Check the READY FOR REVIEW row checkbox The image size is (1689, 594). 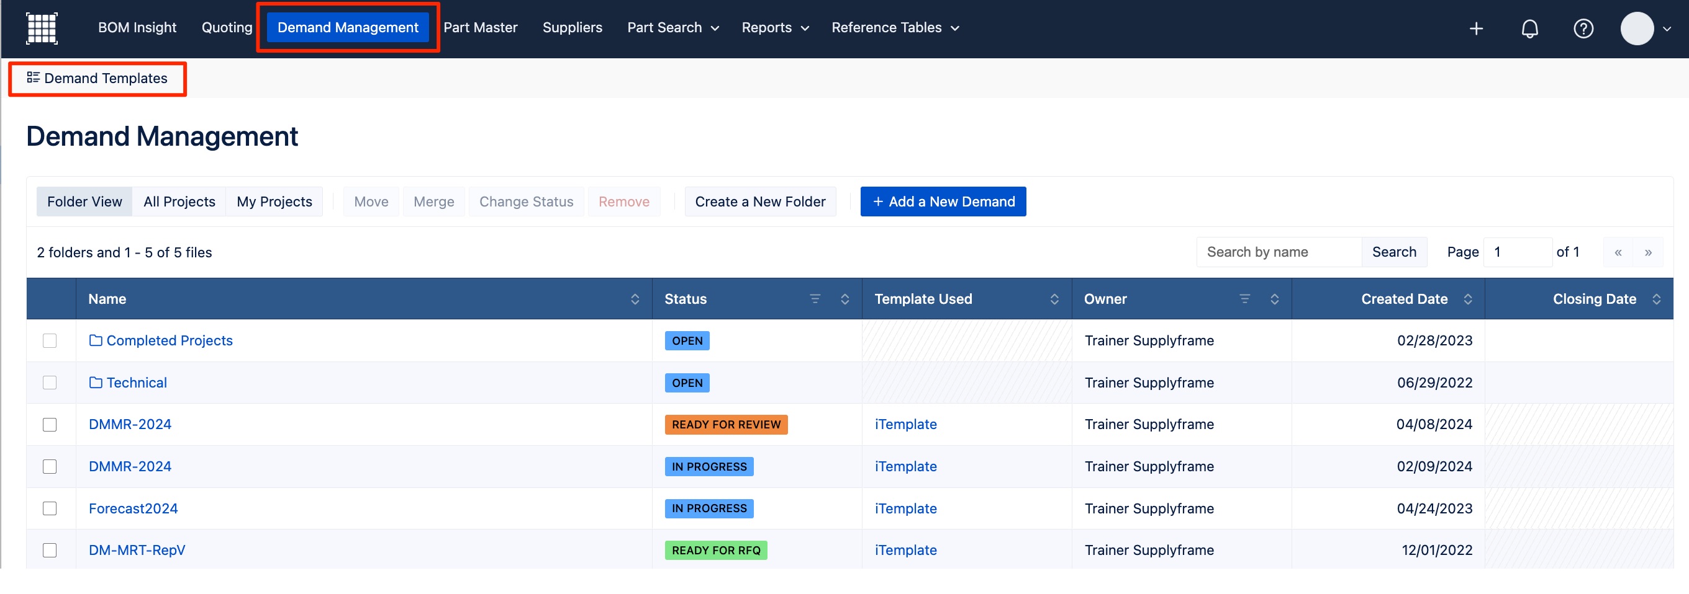[50, 424]
